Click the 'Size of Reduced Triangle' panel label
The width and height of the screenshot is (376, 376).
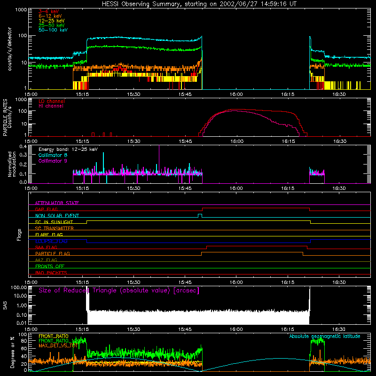click(119, 290)
